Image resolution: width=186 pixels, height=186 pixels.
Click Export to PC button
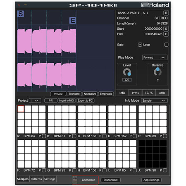[85, 100]
